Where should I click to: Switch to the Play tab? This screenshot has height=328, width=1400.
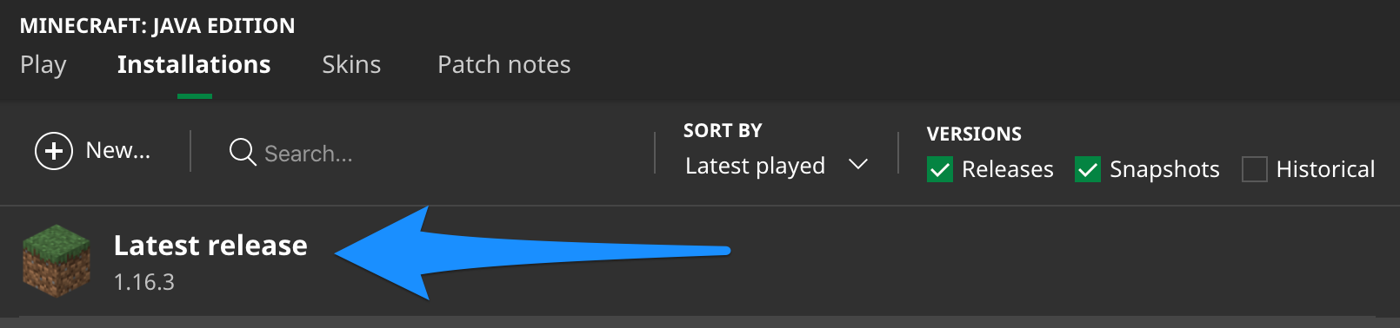43,65
